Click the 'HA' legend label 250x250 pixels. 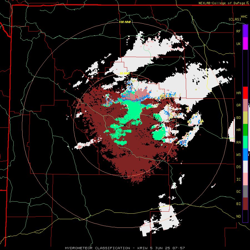tap(238, 93)
